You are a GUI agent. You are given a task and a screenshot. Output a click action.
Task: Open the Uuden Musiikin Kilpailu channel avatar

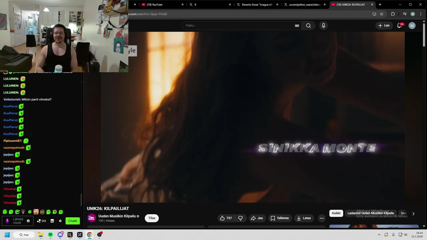(91, 218)
